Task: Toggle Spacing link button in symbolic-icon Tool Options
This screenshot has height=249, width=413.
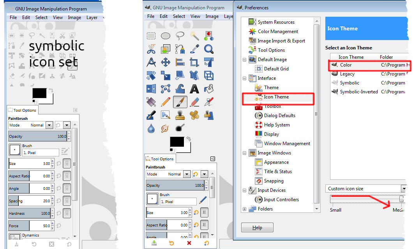Action: (67, 201)
